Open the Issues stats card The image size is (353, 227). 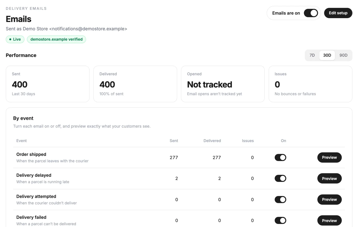[x=310, y=84]
